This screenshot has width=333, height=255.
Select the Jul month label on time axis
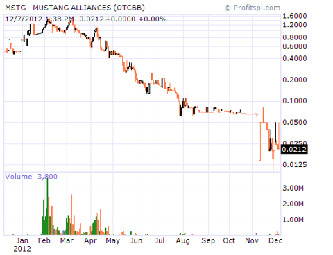point(160,240)
